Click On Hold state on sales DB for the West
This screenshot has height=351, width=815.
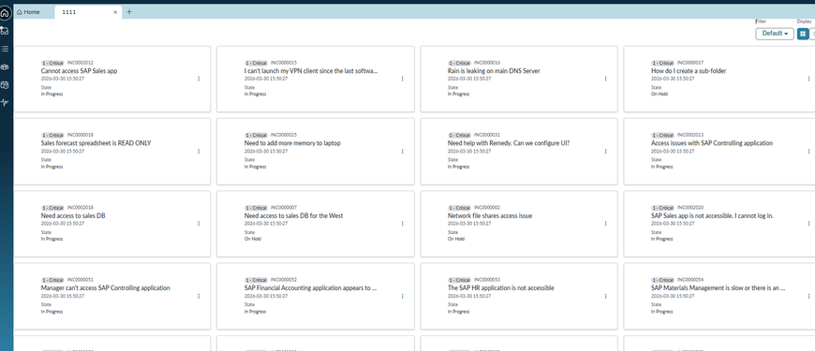coord(253,240)
